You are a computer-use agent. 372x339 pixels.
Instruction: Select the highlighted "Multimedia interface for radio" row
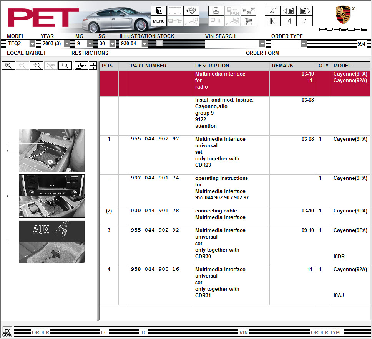(235, 83)
